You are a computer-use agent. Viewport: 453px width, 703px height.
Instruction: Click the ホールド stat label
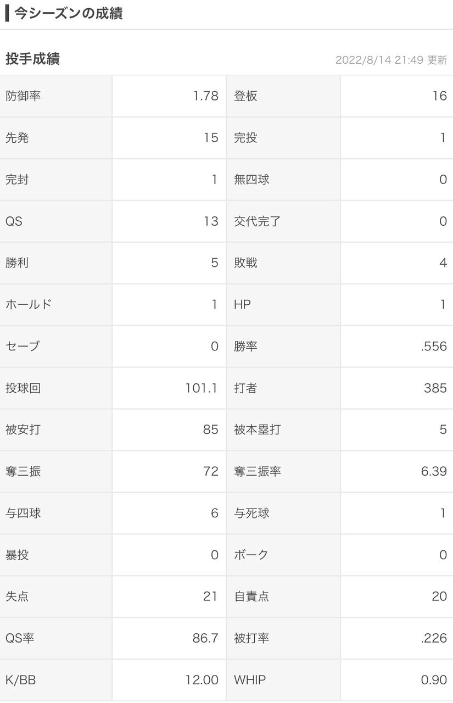[29, 305]
